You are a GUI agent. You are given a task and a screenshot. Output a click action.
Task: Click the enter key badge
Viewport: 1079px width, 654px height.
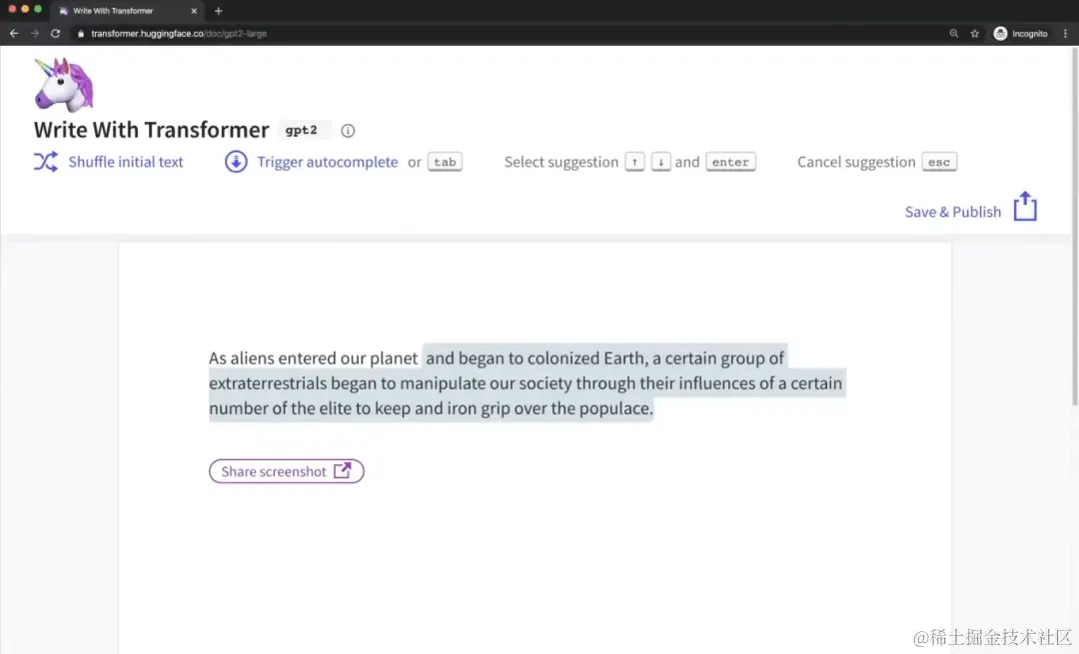coord(730,162)
